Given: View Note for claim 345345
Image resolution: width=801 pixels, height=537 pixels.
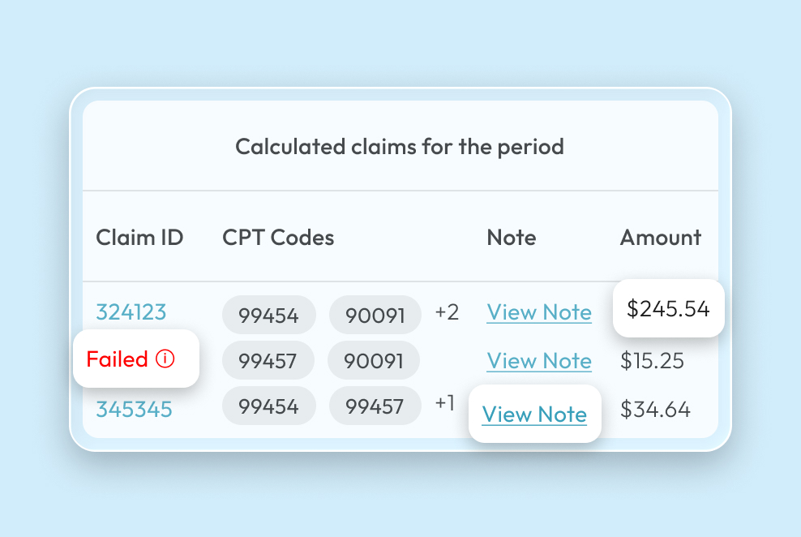Looking at the screenshot, I should click(534, 414).
